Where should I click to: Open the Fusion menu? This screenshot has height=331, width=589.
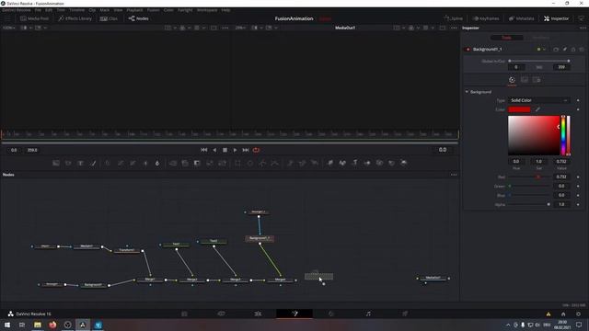[154, 10]
